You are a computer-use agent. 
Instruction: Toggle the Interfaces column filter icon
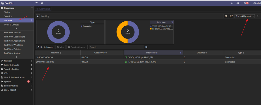(181, 53)
